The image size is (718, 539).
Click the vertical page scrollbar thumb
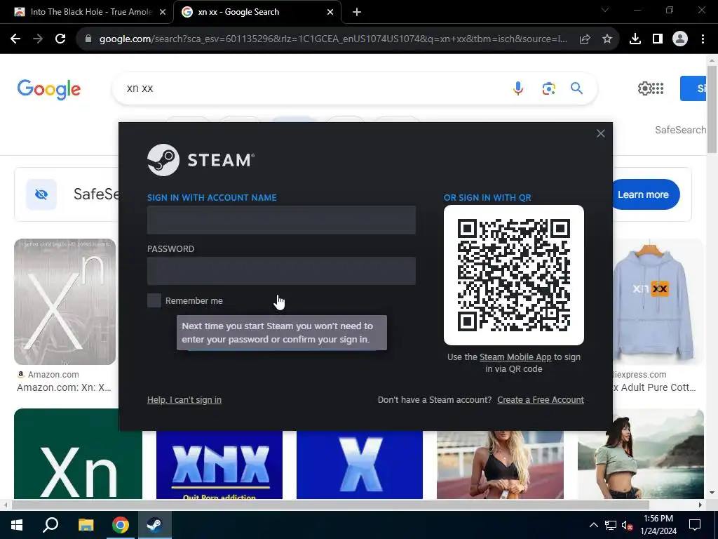[x=712, y=109]
